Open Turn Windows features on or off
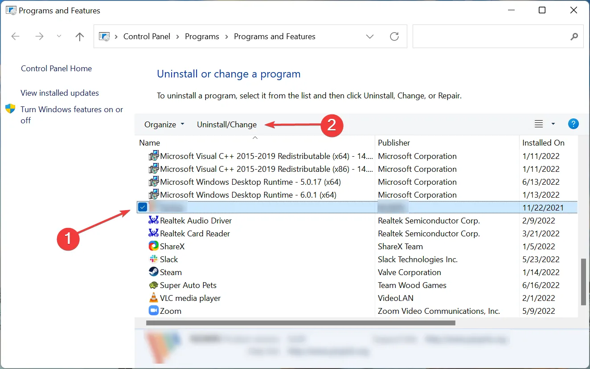Viewport: 590px width, 369px height. point(72,115)
